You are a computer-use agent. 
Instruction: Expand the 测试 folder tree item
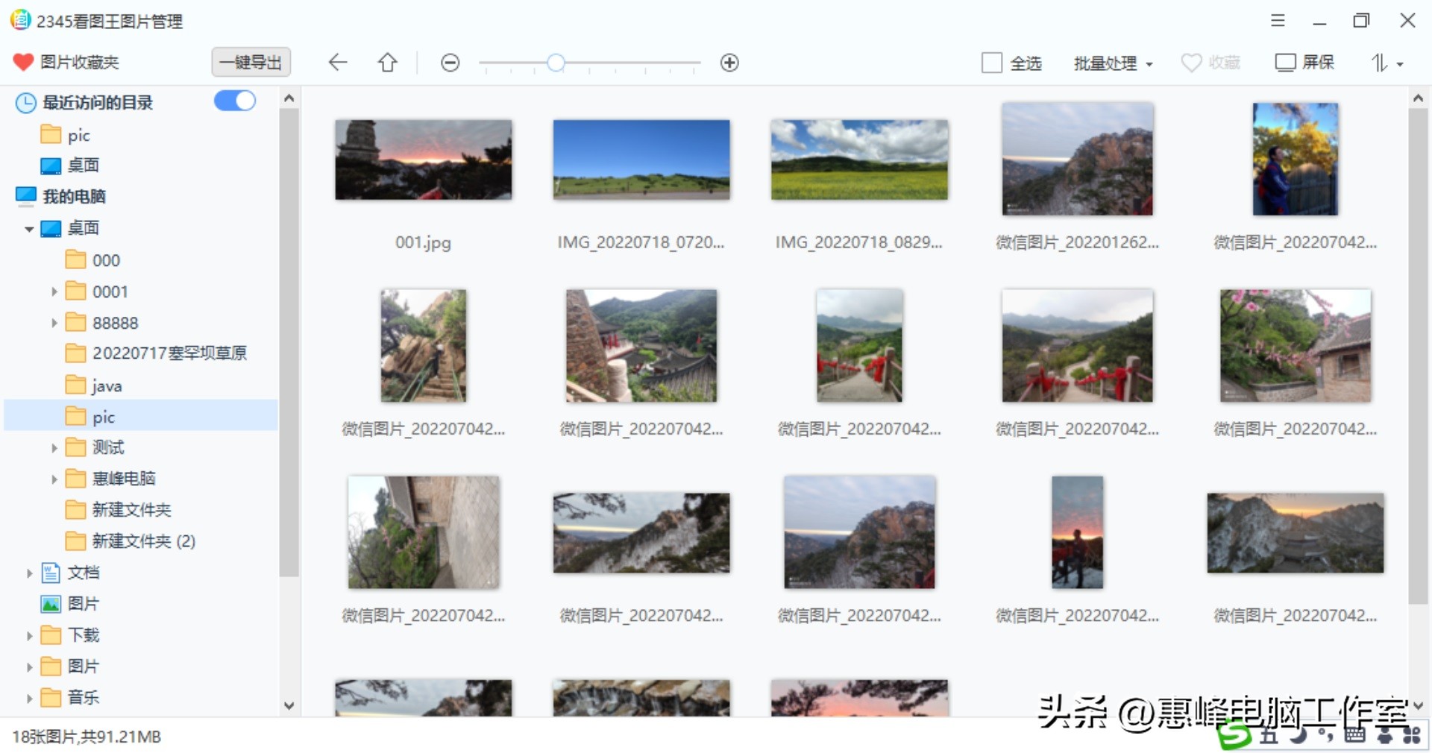[x=54, y=447]
